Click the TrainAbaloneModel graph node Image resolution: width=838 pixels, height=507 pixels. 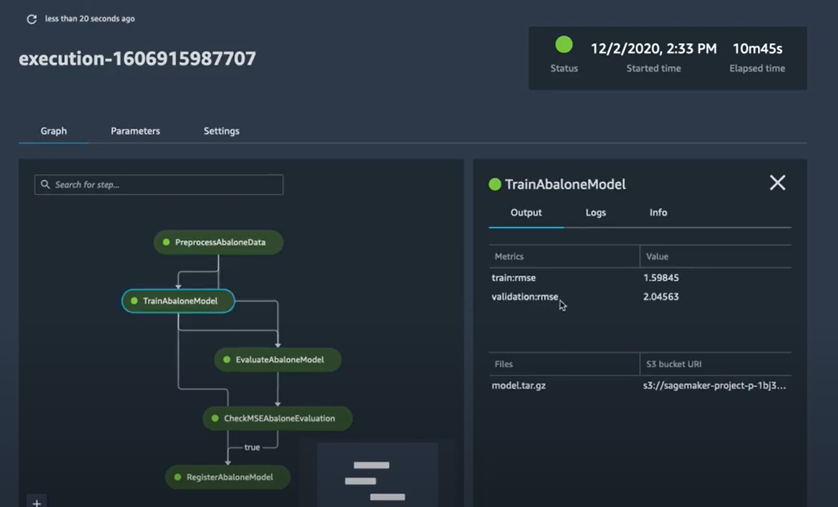click(178, 301)
